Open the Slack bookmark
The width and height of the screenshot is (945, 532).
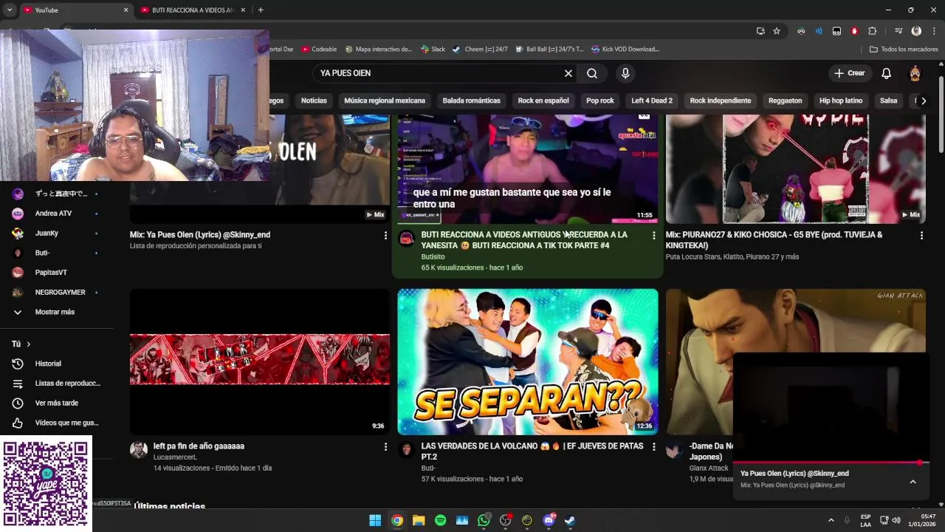point(433,49)
